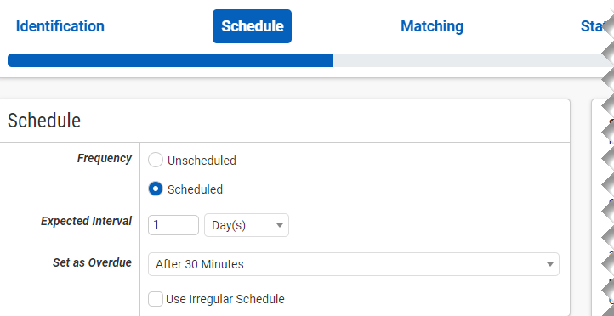614x316 pixels.
Task: Focus the Expected Interval number field
Action: point(173,225)
